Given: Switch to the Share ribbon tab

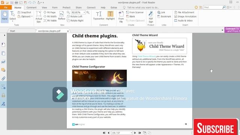Looking at the screenshot, I should [x=78, y=7].
